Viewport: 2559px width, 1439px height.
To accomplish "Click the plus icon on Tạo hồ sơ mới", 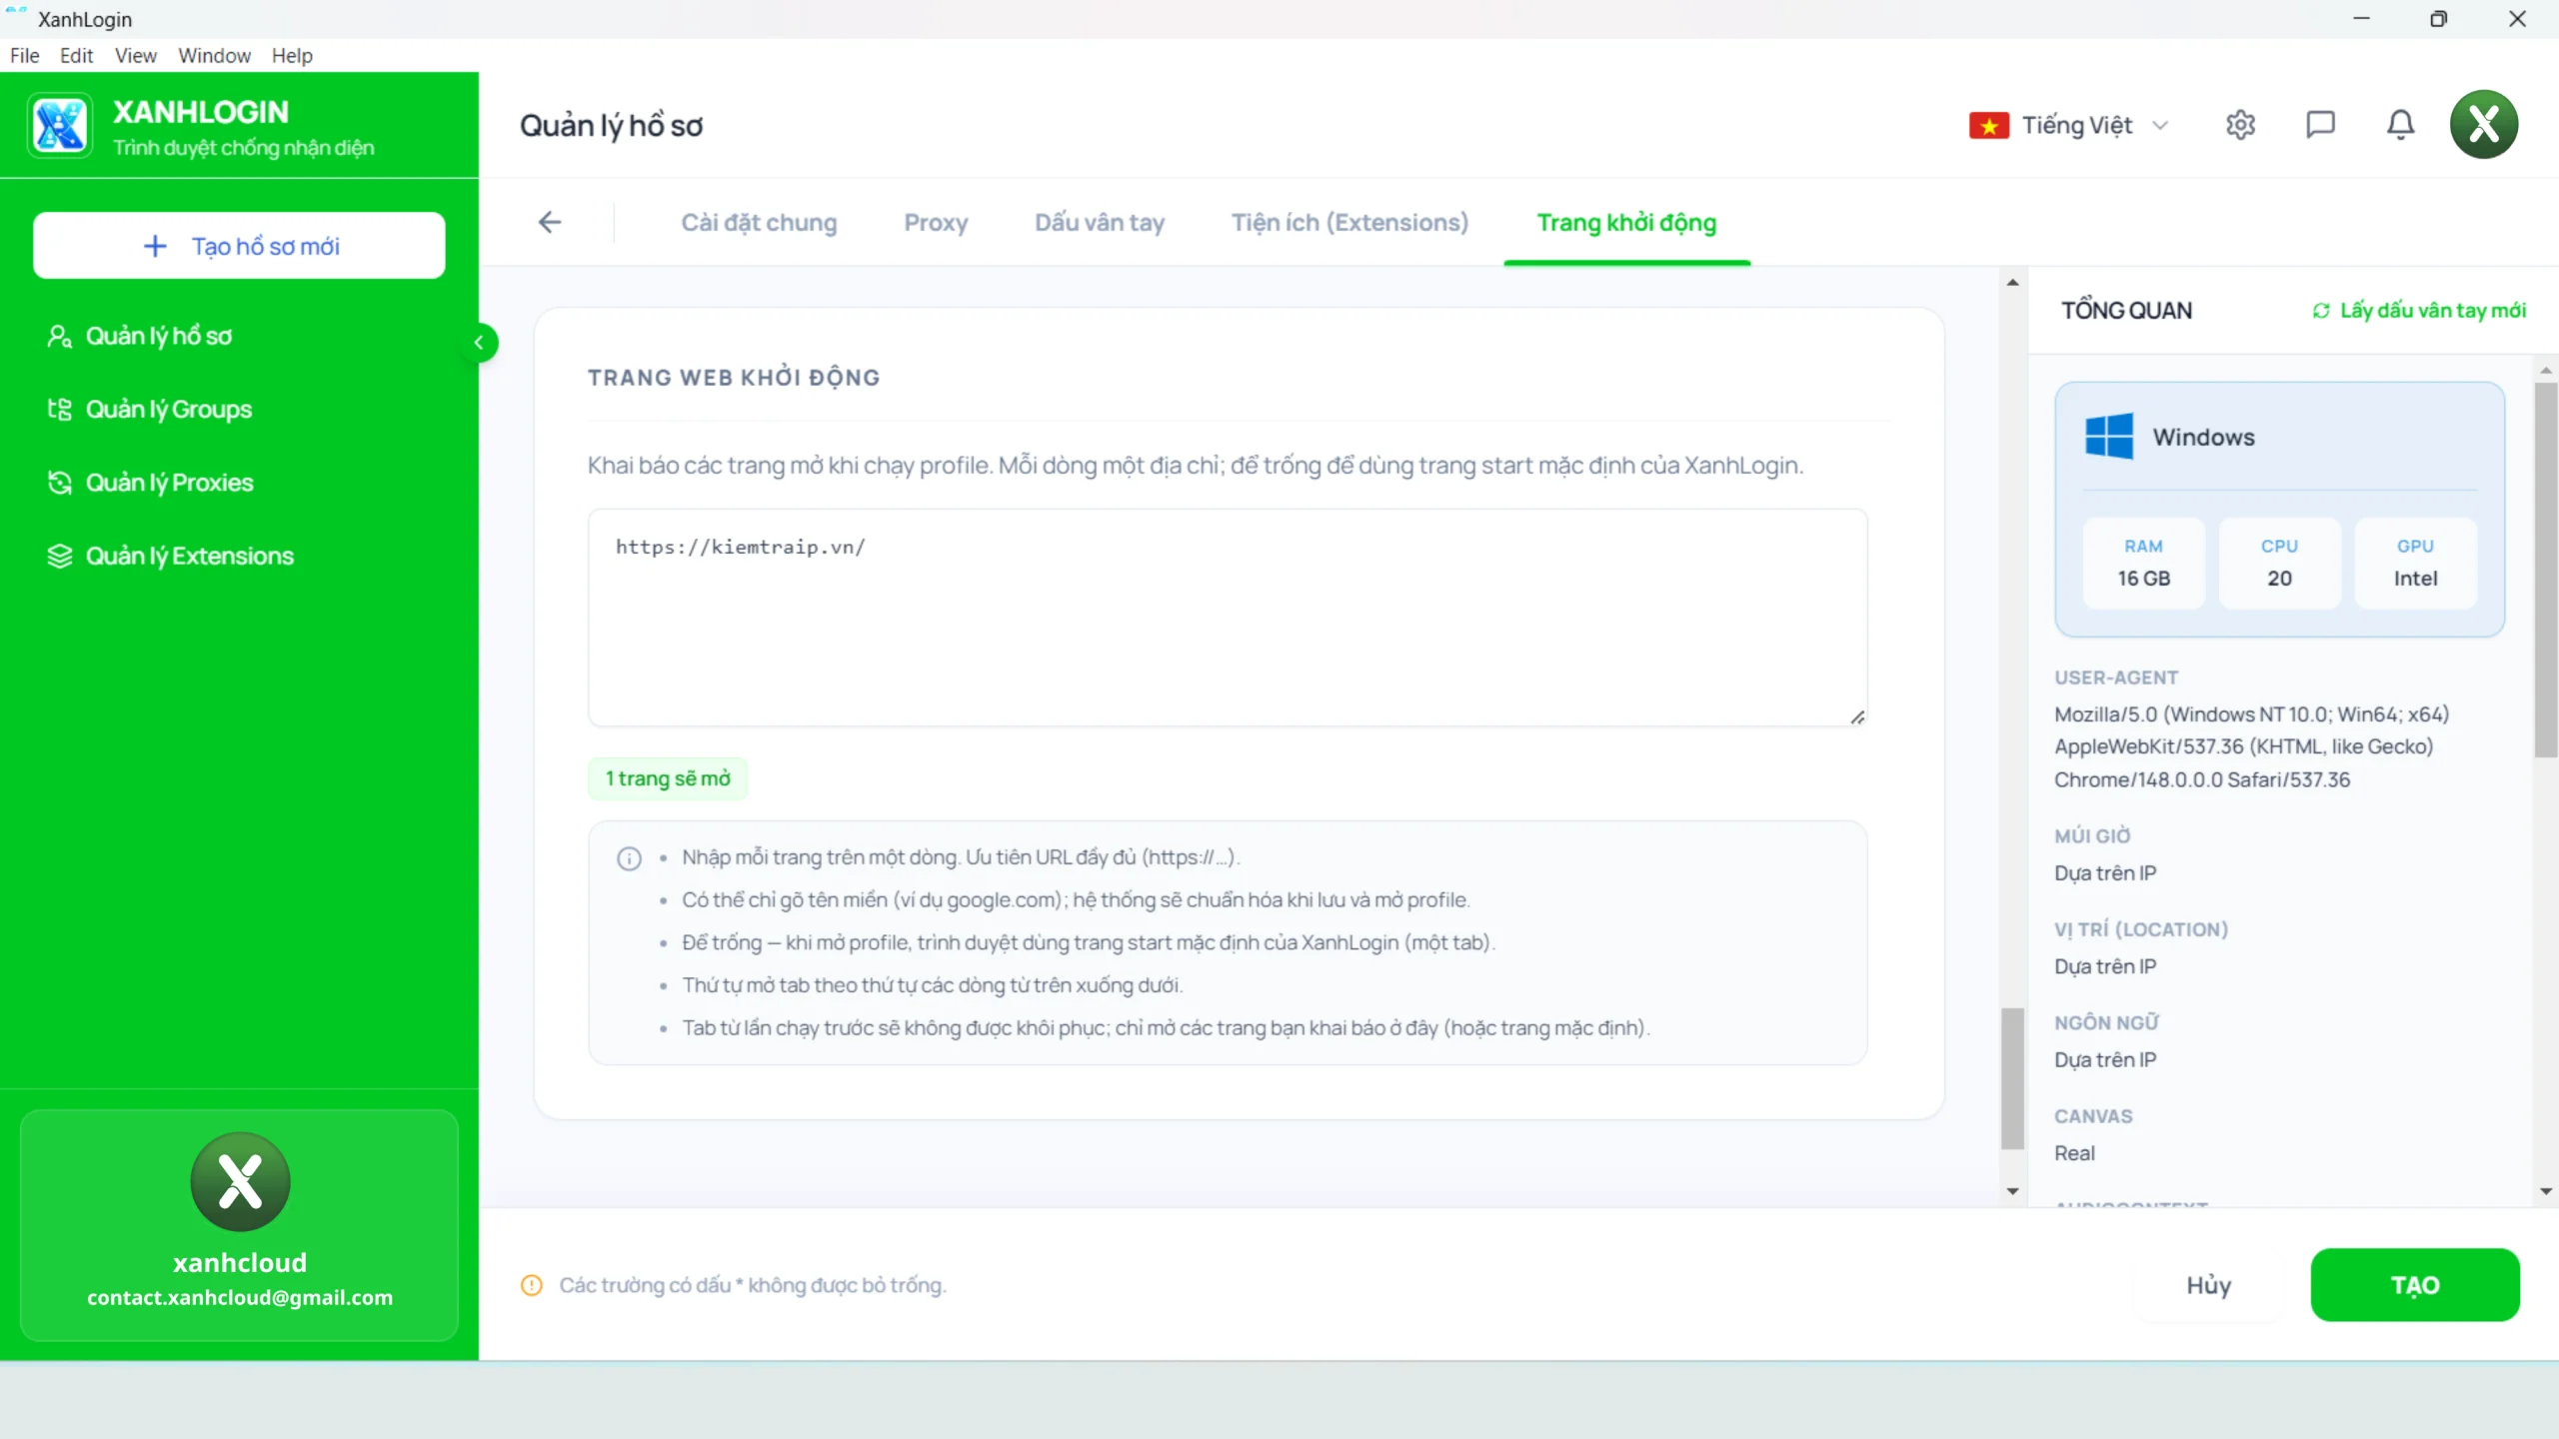I will pos(155,246).
